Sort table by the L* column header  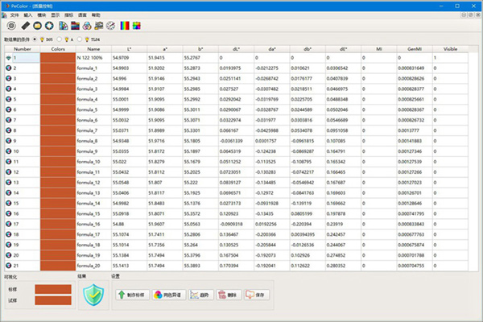(129, 48)
